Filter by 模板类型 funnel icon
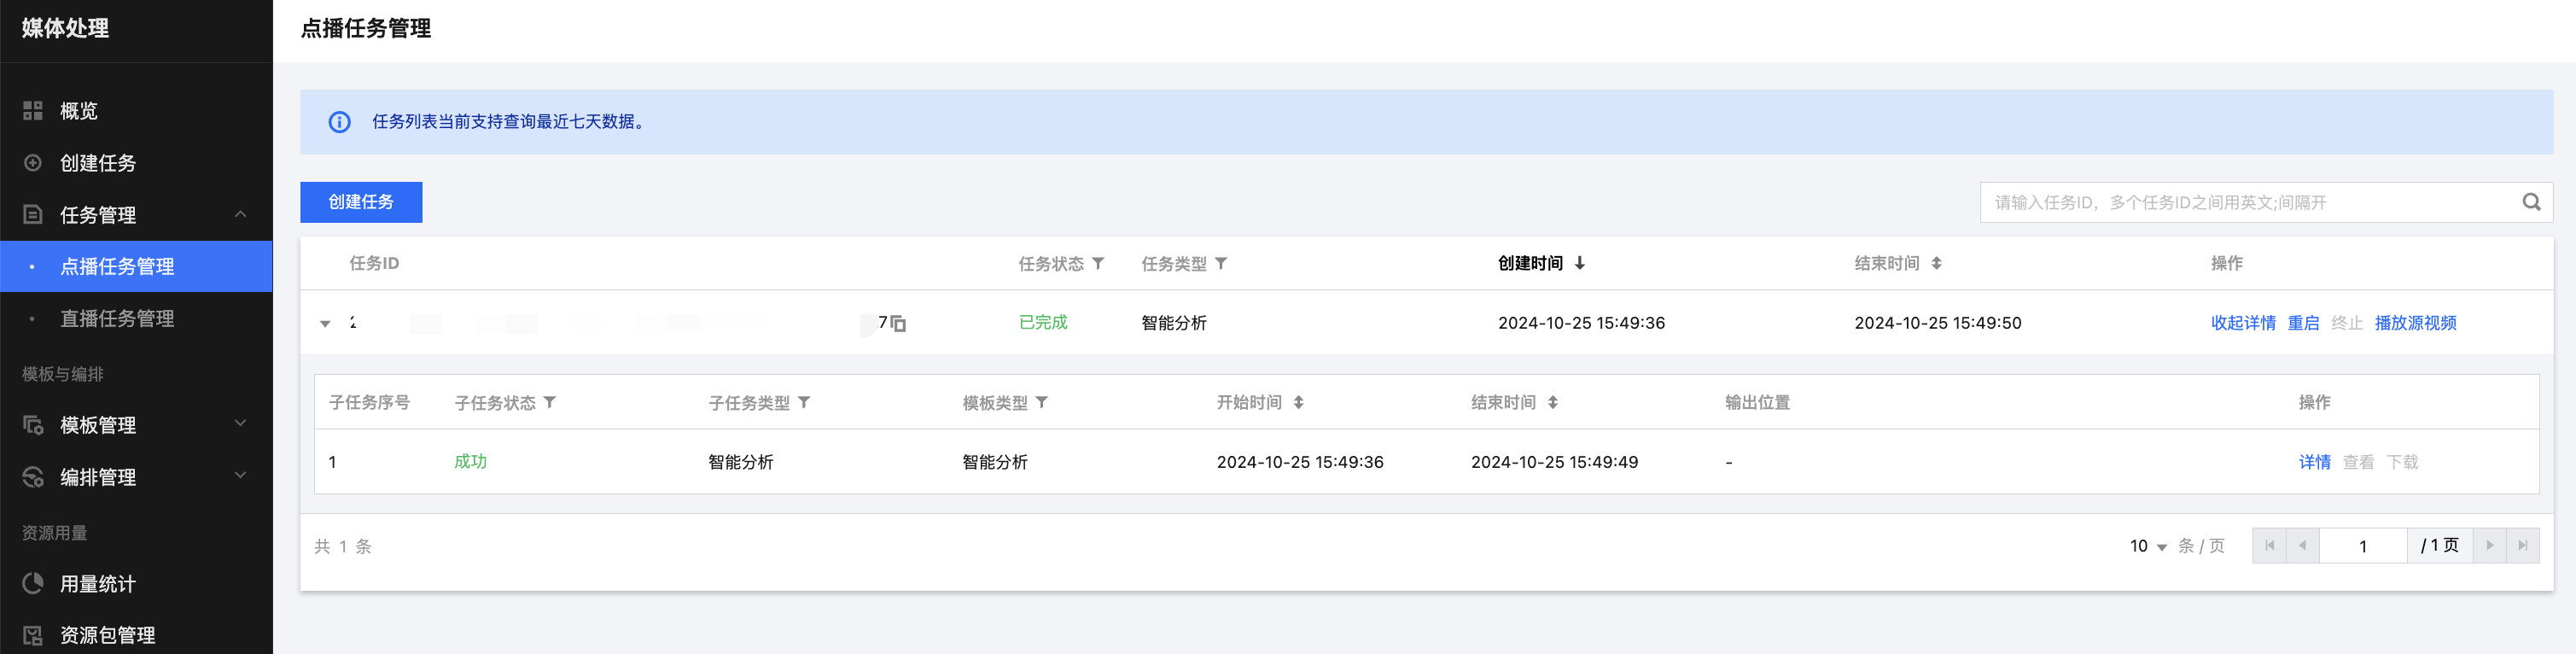This screenshot has height=654, width=2576. [x=1042, y=402]
